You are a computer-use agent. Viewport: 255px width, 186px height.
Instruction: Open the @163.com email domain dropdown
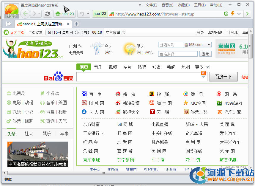[x=209, y=45]
